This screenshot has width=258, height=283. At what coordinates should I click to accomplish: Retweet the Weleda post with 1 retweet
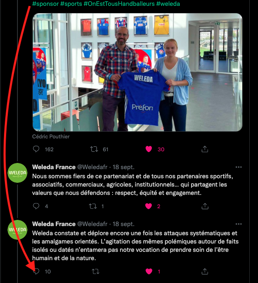93,206
